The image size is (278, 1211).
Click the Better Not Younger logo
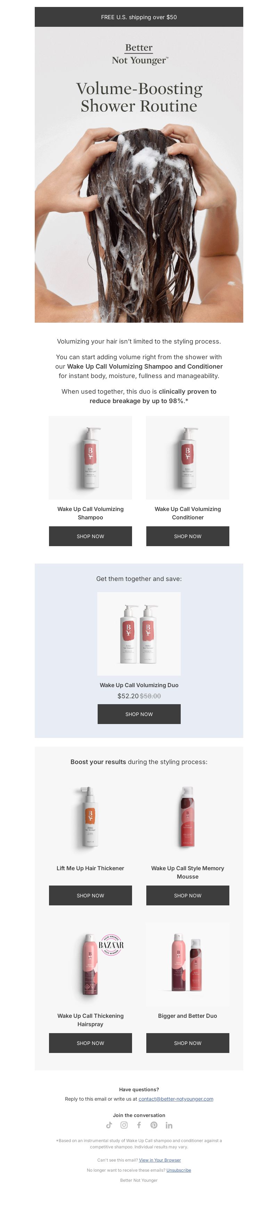139,54
